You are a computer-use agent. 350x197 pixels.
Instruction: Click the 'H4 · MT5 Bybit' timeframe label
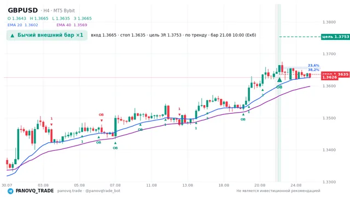(59, 10)
